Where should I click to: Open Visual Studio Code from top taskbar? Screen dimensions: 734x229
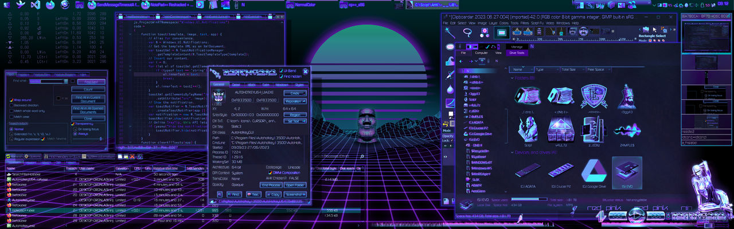pos(34,5)
